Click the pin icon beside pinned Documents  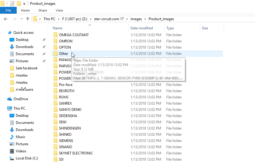click(x=44, y=54)
